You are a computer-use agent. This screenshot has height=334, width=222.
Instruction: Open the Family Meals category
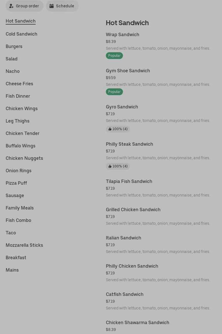(x=20, y=208)
